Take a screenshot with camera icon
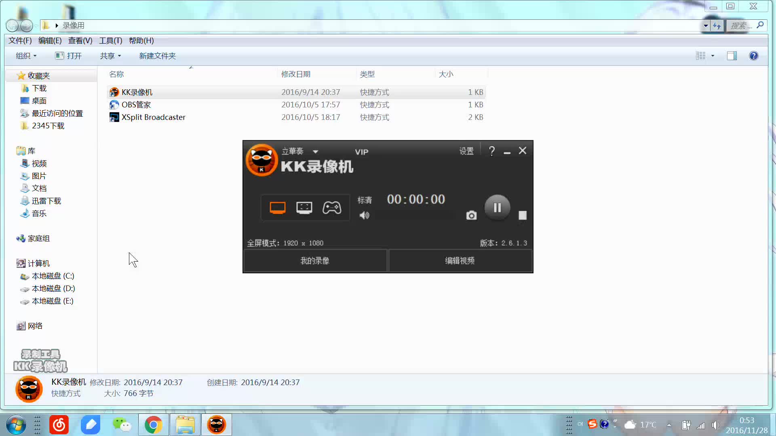Image resolution: width=776 pixels, height=436 pixels. [471, 216]
